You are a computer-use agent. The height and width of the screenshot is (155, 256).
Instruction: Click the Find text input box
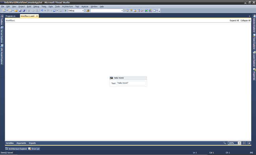106,11
